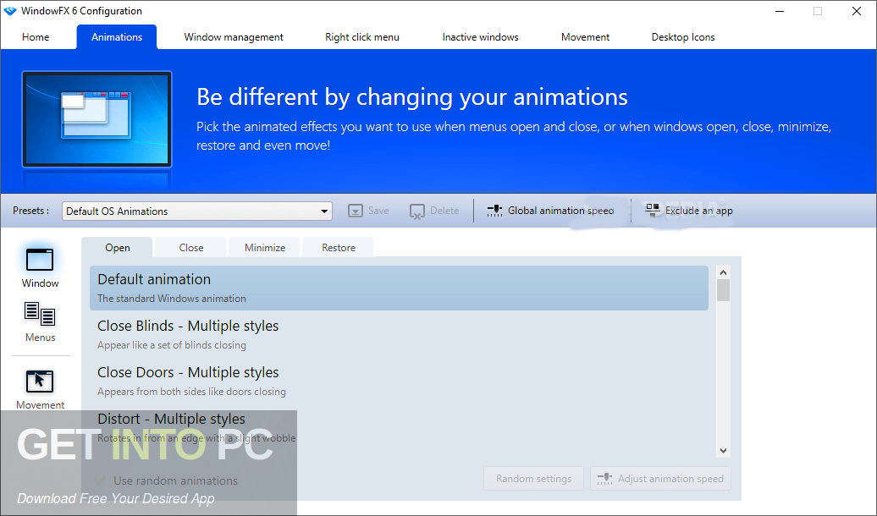This screenshot has width=877, height=516.
Task: Click the Save preset button label
Action: [378, 211]
